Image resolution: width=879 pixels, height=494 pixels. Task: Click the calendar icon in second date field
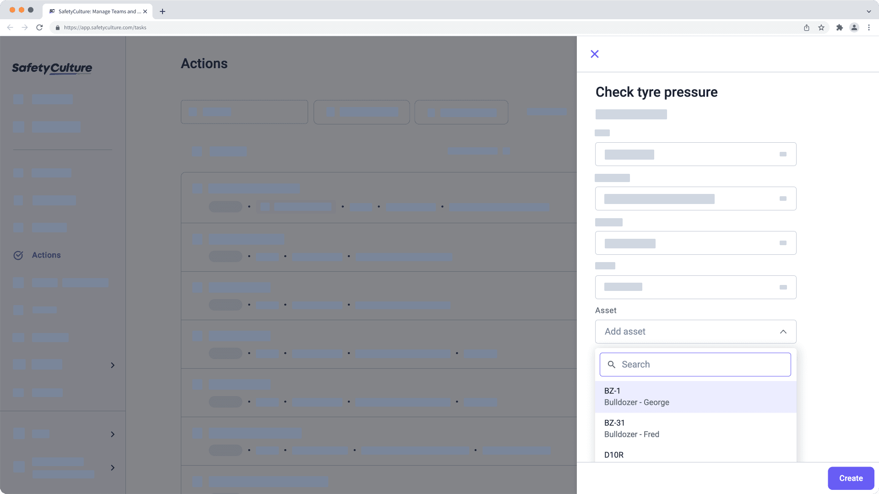tap(783, 199)
